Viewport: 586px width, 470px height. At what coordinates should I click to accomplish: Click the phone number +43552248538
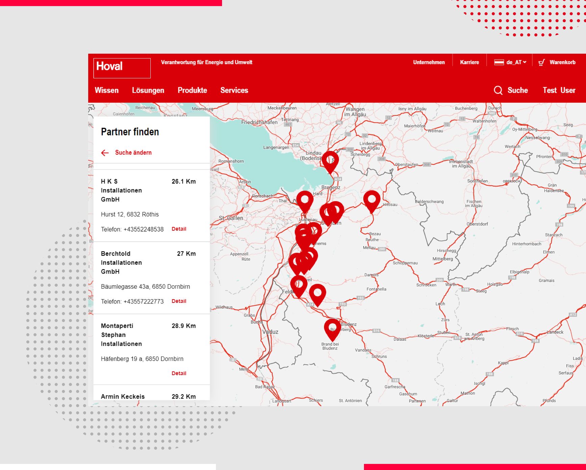pyautogui.click(x=143, y=229)
